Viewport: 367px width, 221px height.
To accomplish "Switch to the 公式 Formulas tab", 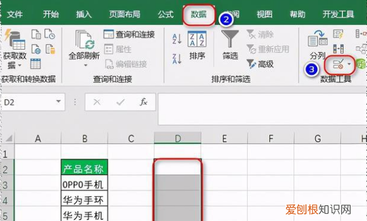I will (166, 14).
